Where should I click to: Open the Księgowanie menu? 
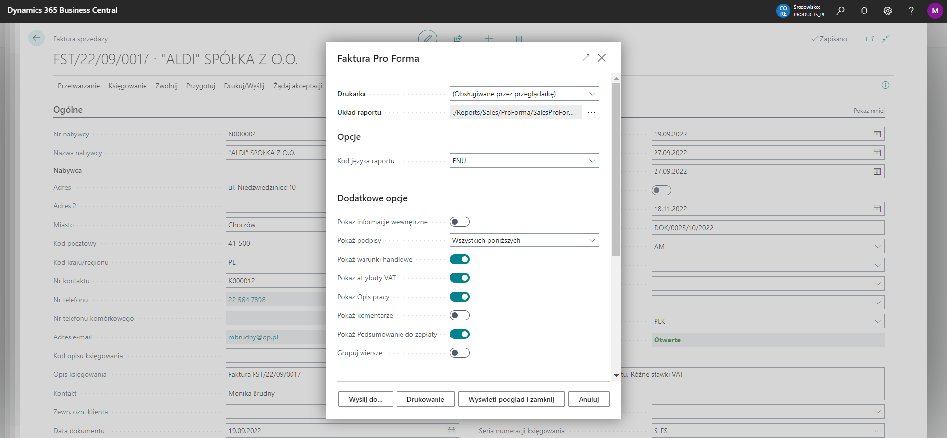point(127,86)
